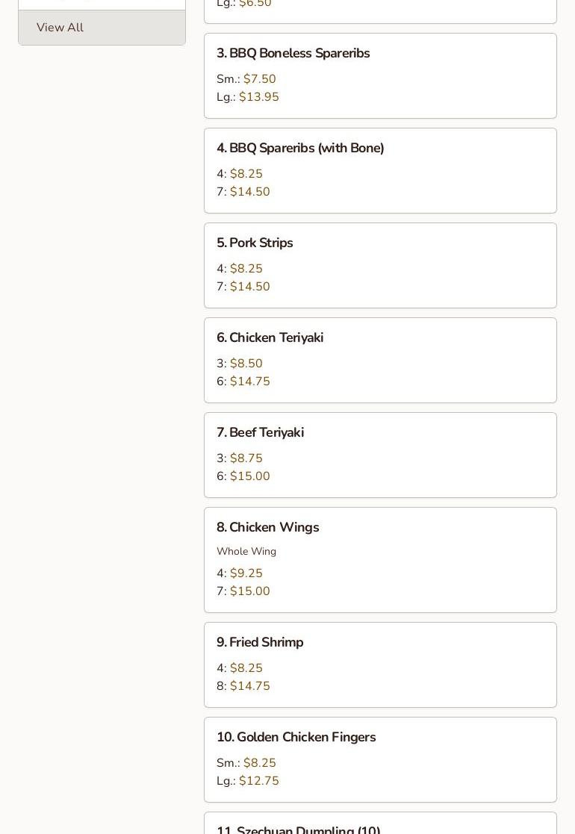Choose the $9.25 Chicken Wings price
This screenshot has width=575, height=834.
click(246, 573)
